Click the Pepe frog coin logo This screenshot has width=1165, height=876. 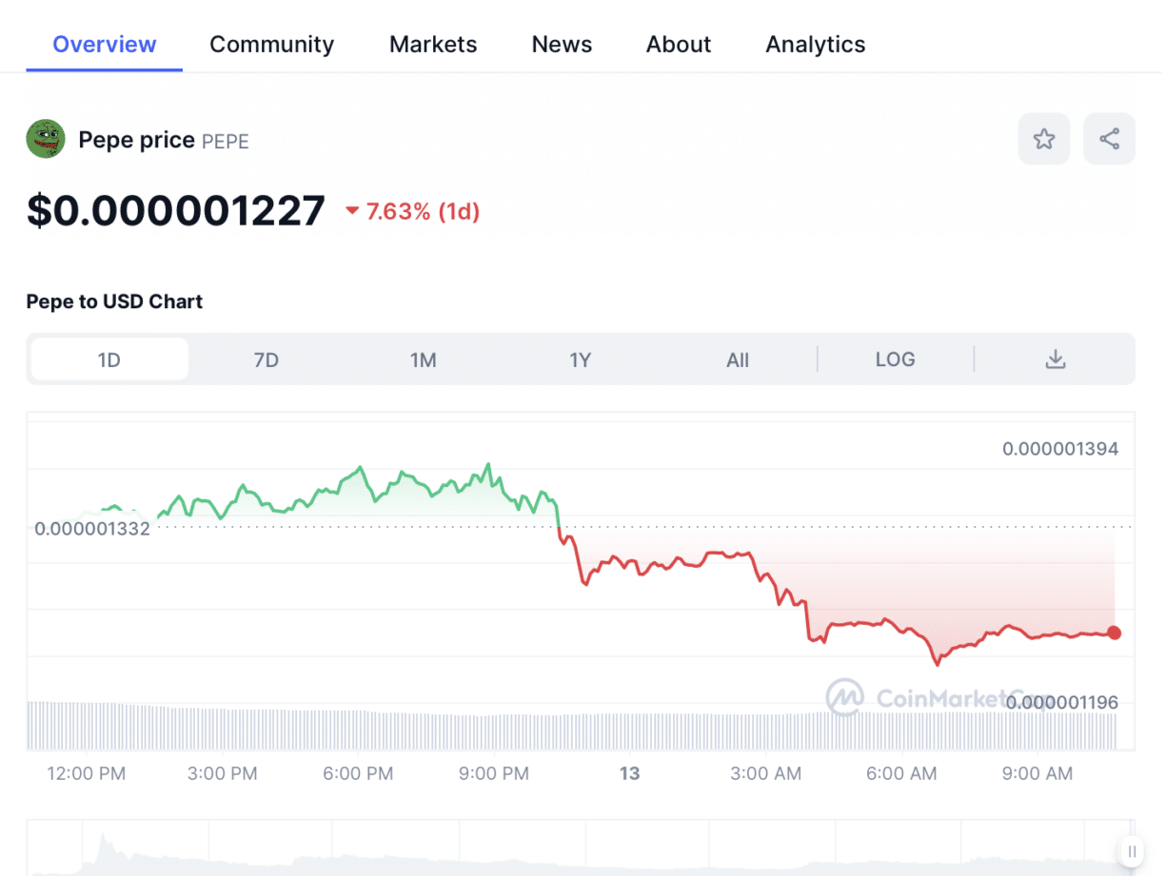[46, 140]
